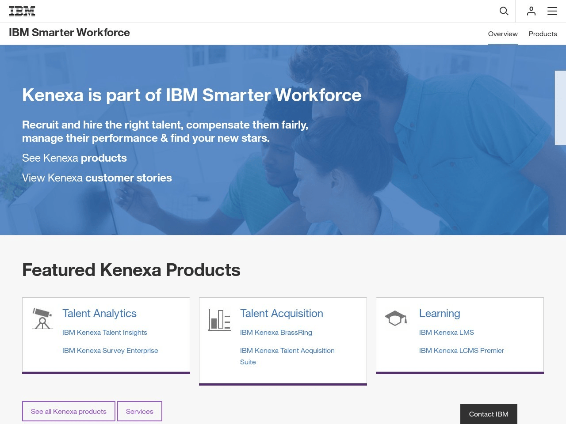Image resolution: width=566 pixels, height=424 pixels.
Task: Switch to the Products tab
Action: (x=543, y=34)
